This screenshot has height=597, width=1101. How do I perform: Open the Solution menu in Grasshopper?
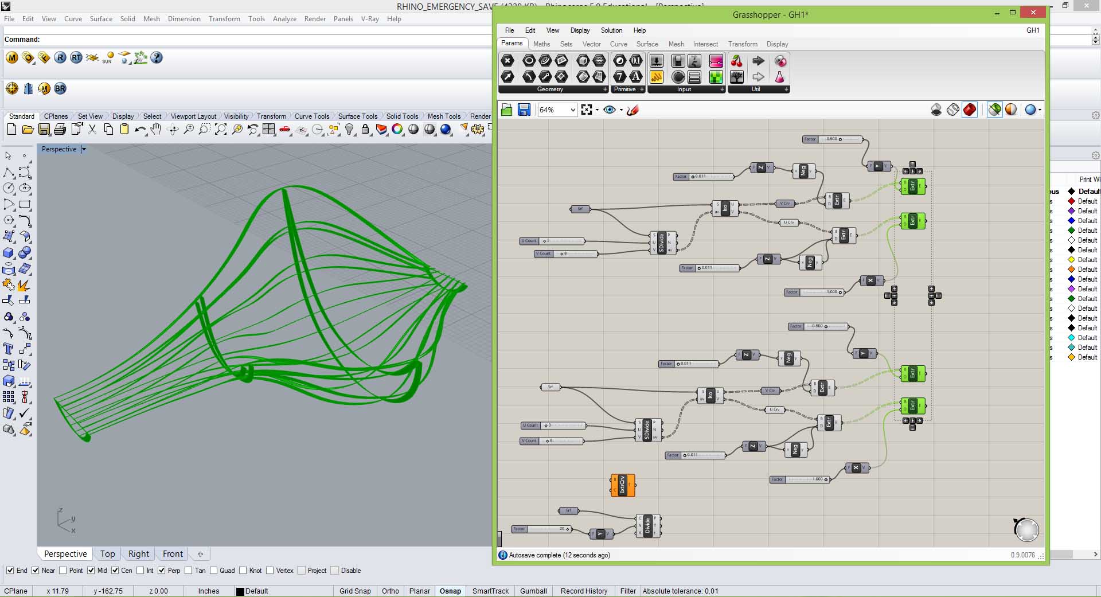pyautogui.click(x=611, y=30)
